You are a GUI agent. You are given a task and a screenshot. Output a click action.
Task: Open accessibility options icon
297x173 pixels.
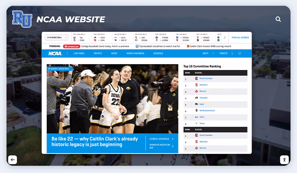pyautogui.click(x=284, y=160)
